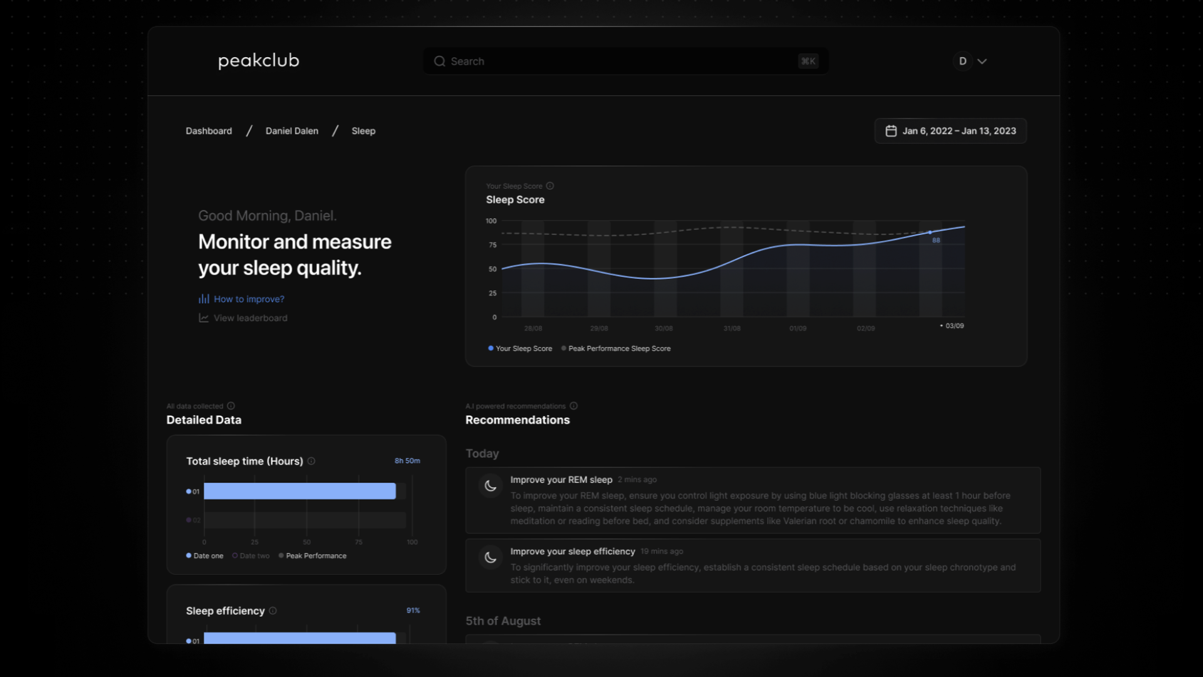
Task: Click info icon next to All data collected
Action: coord(231,406)
